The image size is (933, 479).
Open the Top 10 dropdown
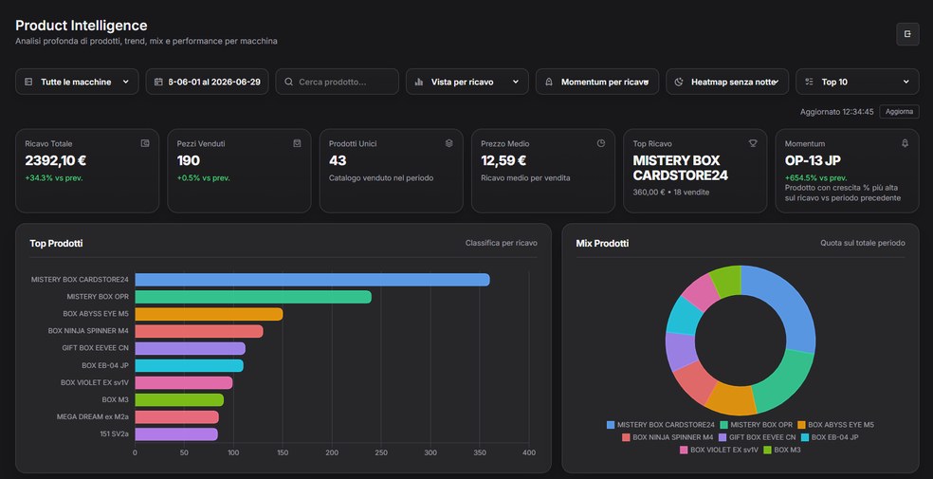click(857, 82)
